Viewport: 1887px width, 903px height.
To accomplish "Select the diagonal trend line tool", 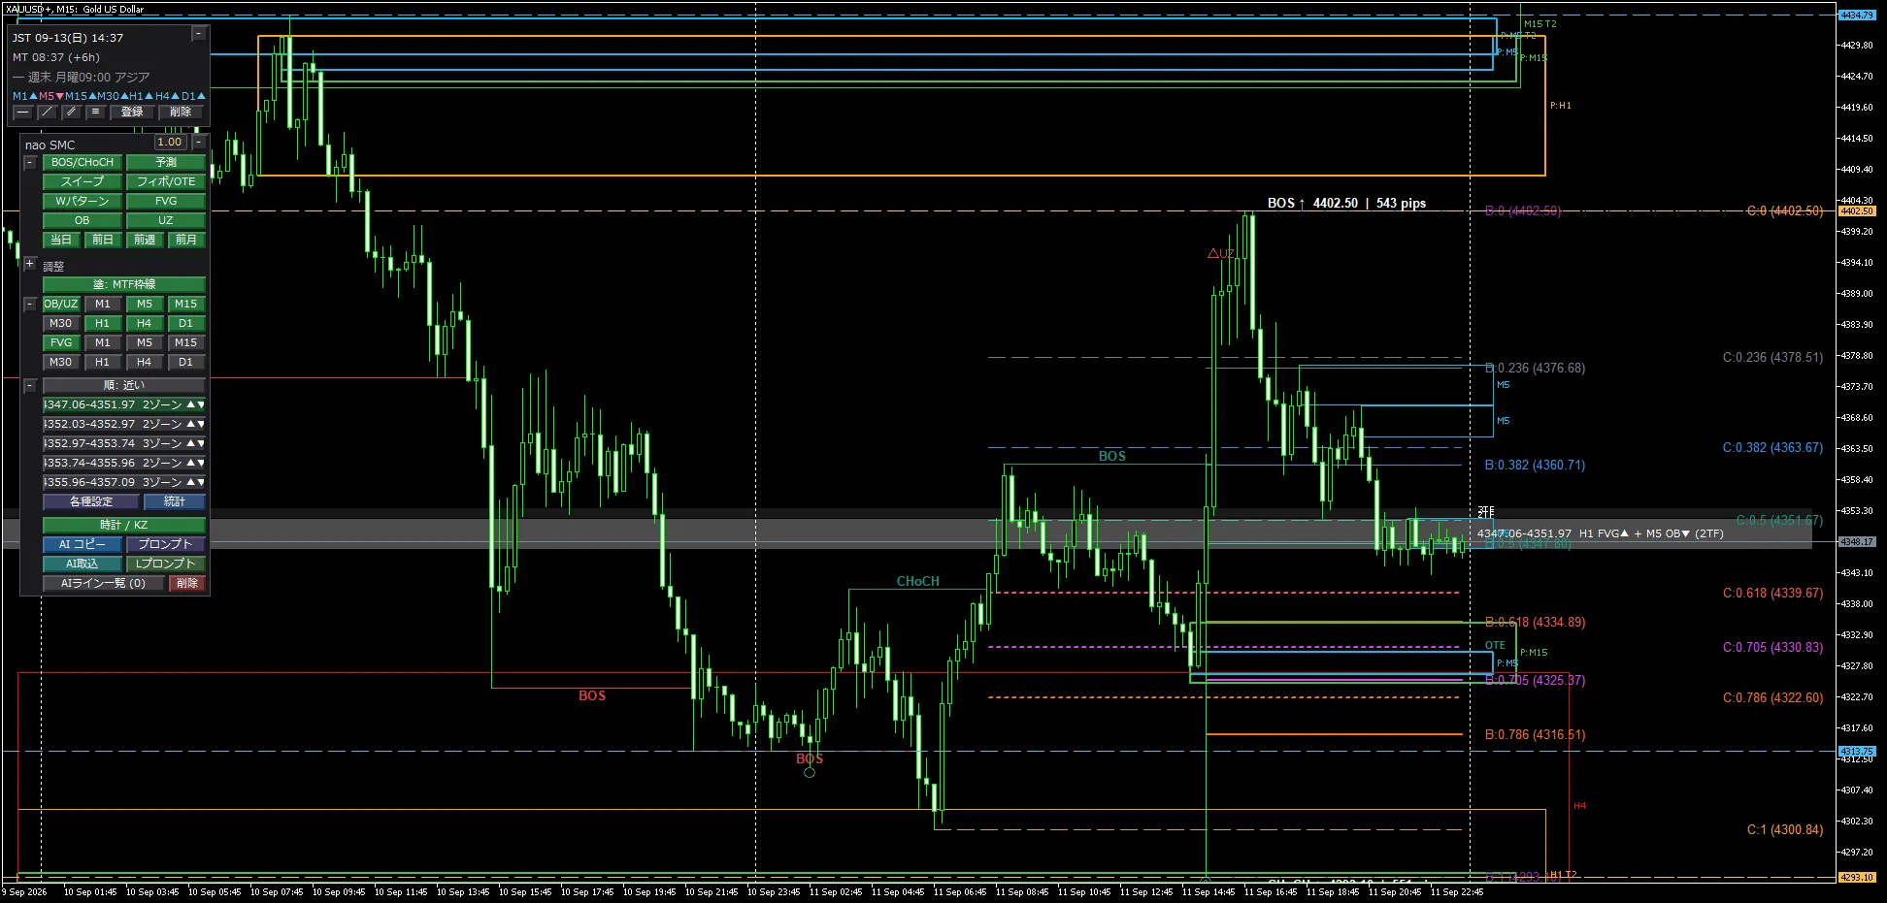I will coord(48,113).
